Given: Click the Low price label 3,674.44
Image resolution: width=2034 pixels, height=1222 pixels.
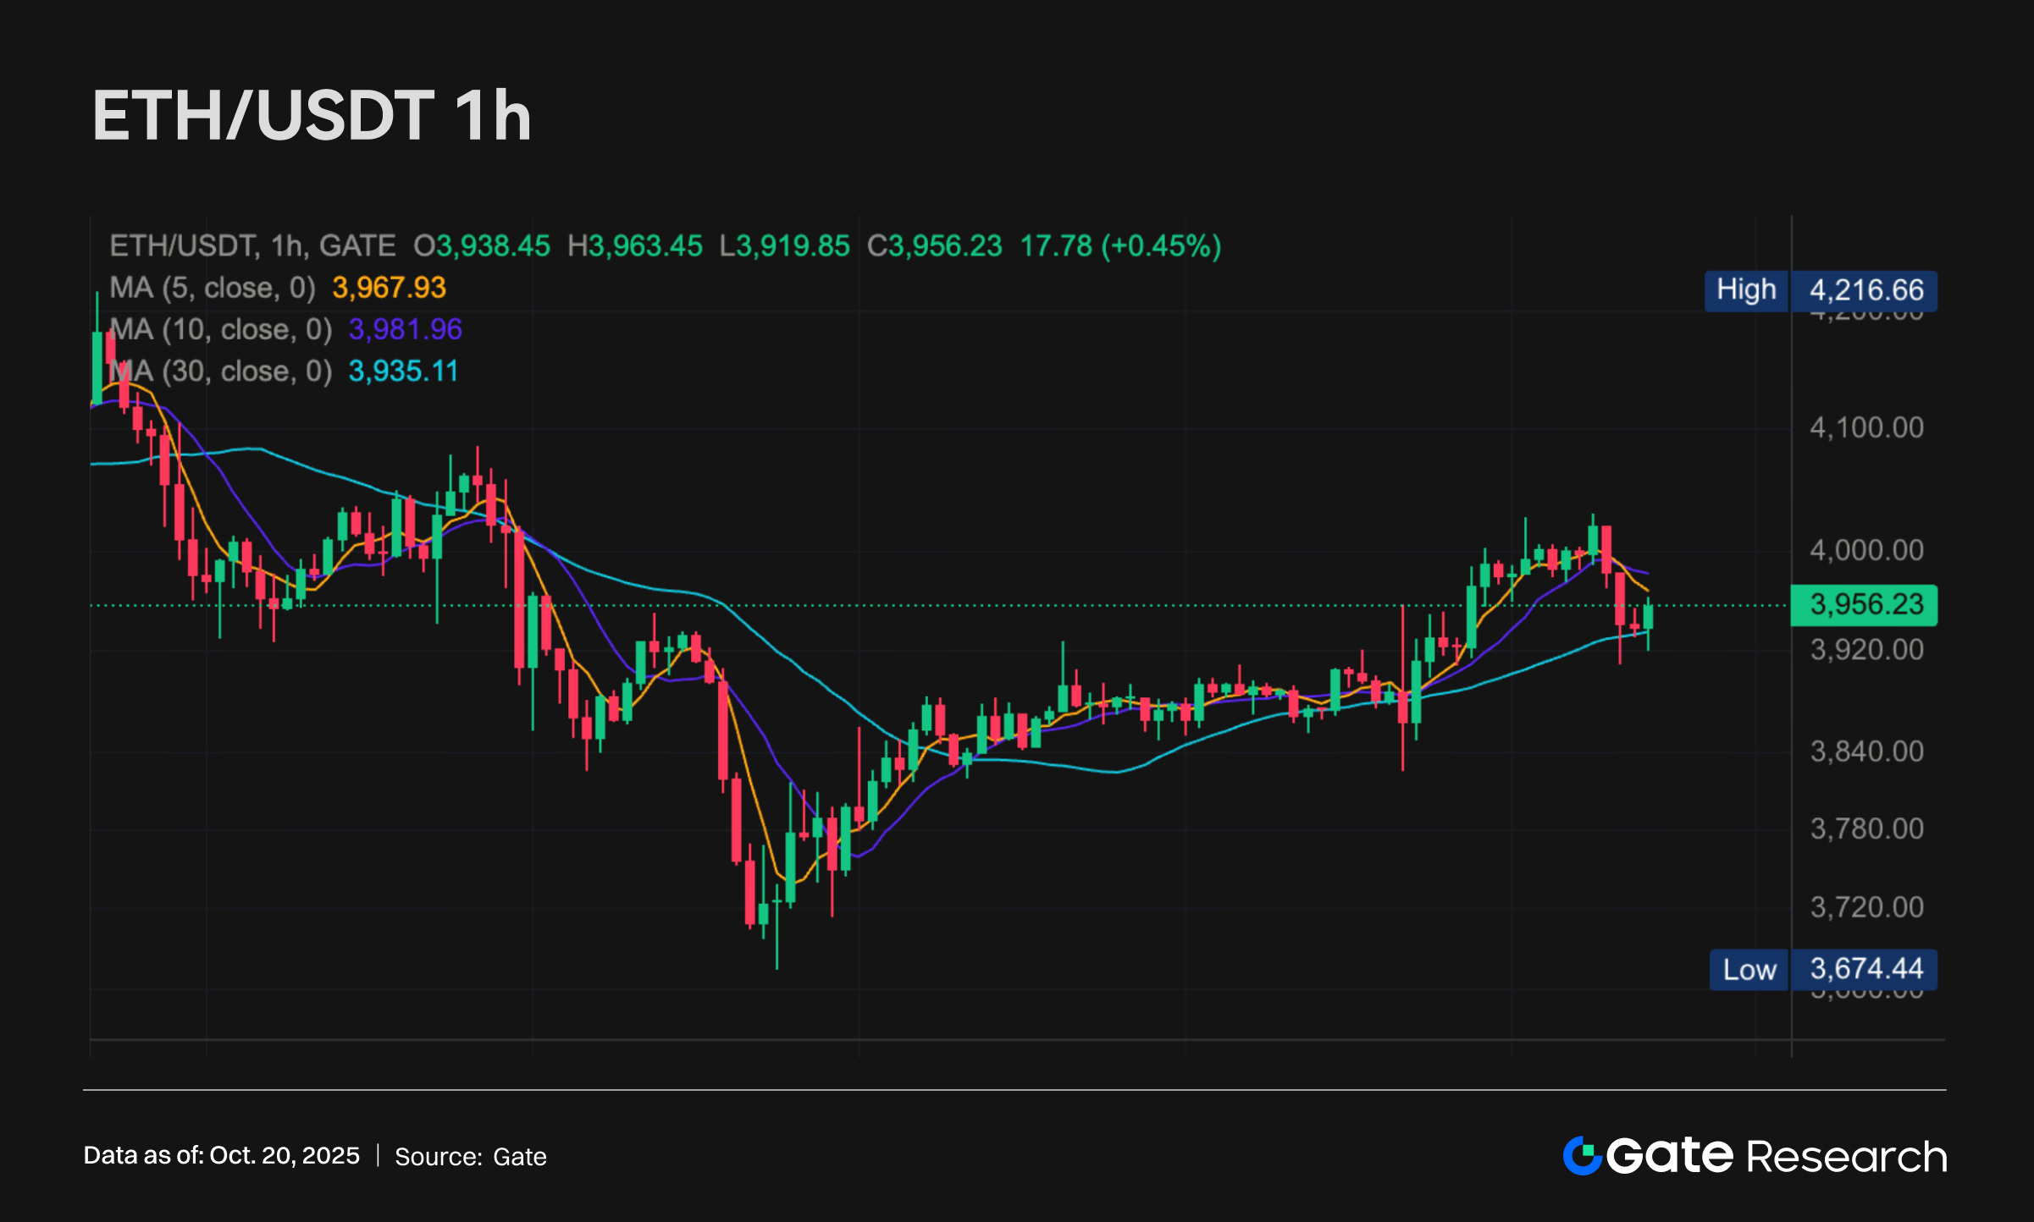Looking at the screenshot, I should [x=1865, y=969].
